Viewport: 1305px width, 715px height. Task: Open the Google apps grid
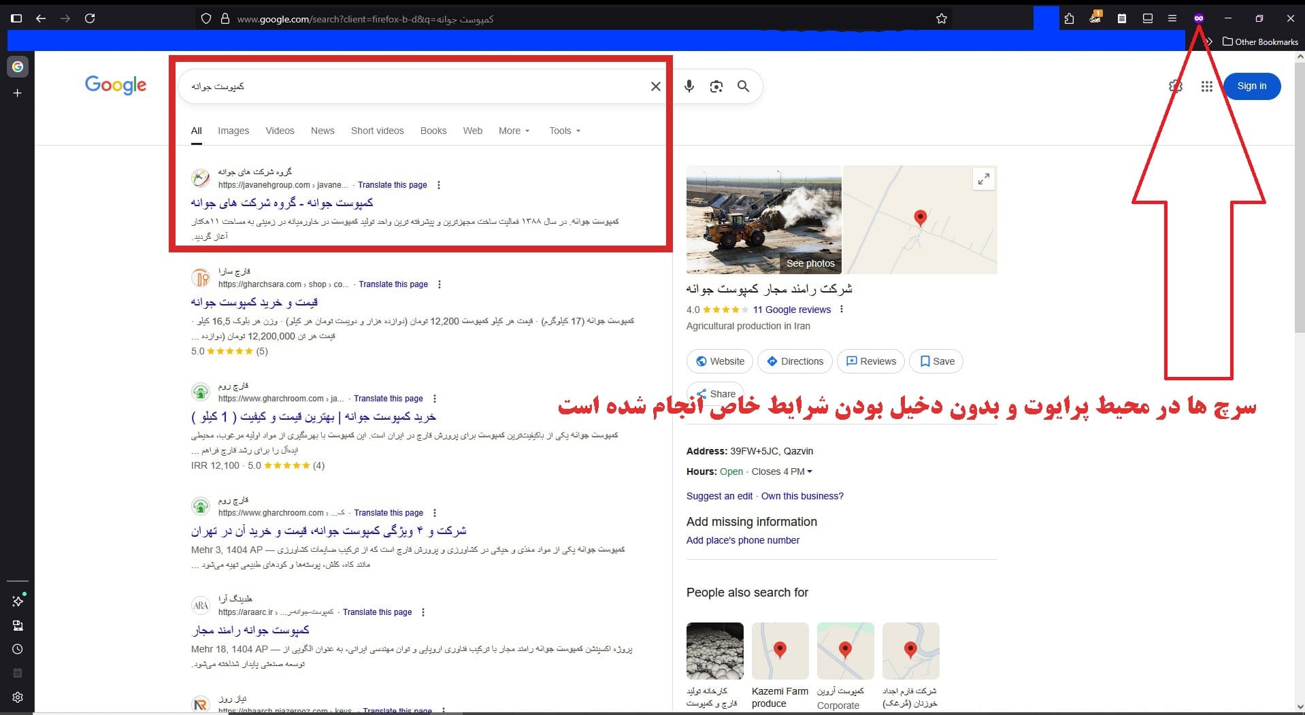1206,86
